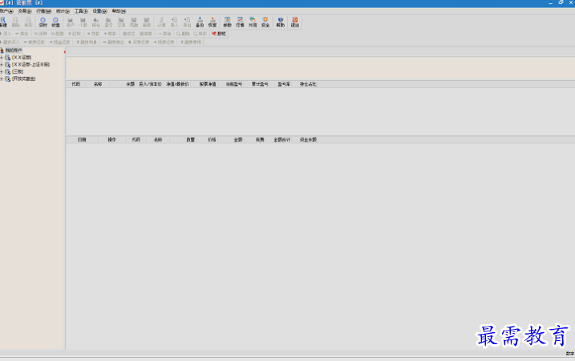This screenshot has height=361, width=575.
Task: Click the 个股 stock chart icon
Action: [x=83, y=22]
